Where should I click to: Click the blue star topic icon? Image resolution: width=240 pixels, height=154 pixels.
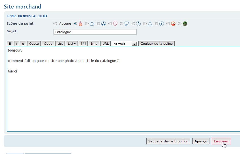(92, 24)
